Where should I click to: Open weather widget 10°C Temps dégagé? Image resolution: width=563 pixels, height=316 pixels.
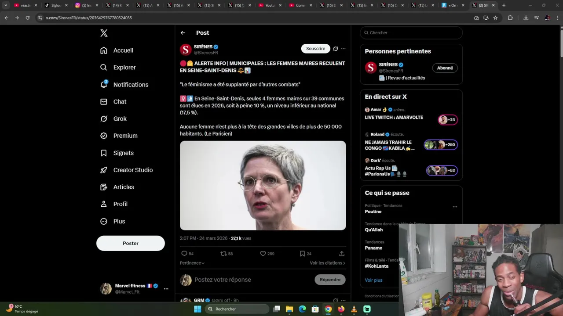click(22, 309)
